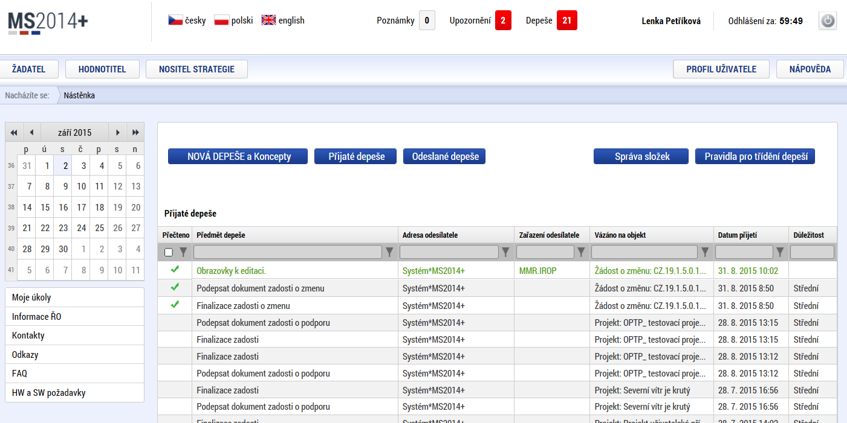Open FAQ from side menu

[75, 374]
